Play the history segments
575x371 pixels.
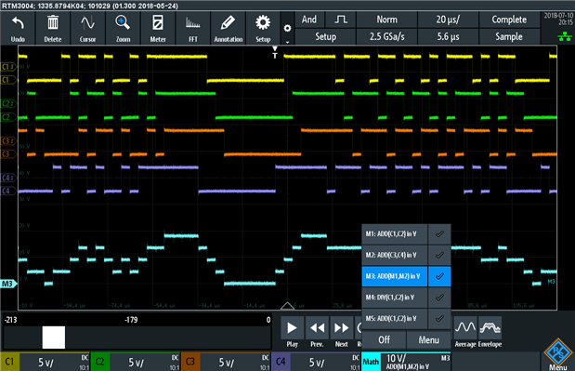pos(292,332)
